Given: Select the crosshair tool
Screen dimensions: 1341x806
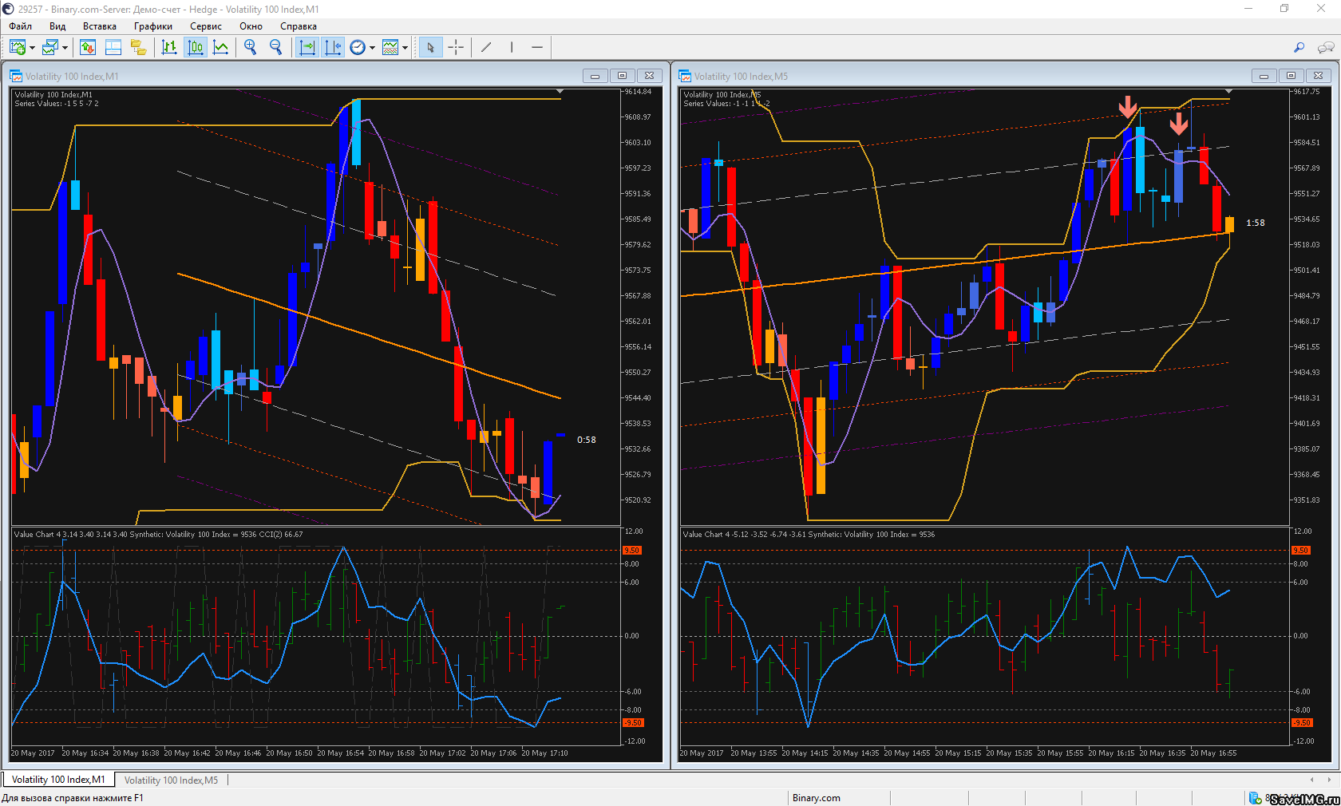Looking at the screenshot, I should [456, 48].
